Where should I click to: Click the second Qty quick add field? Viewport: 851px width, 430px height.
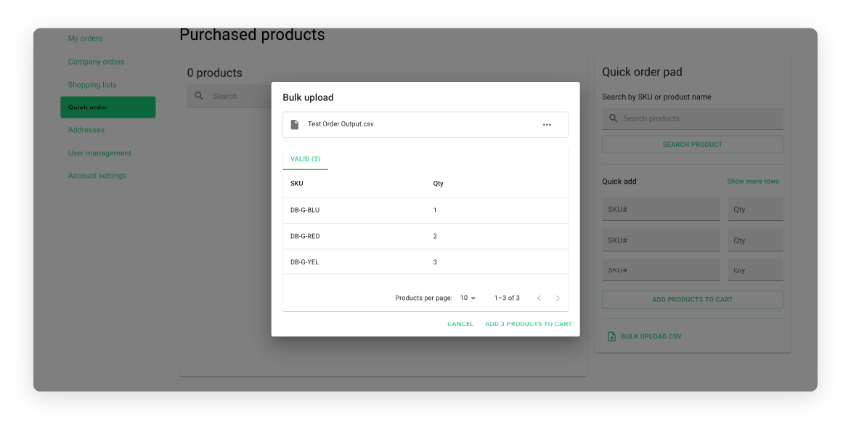pos(755,240)
